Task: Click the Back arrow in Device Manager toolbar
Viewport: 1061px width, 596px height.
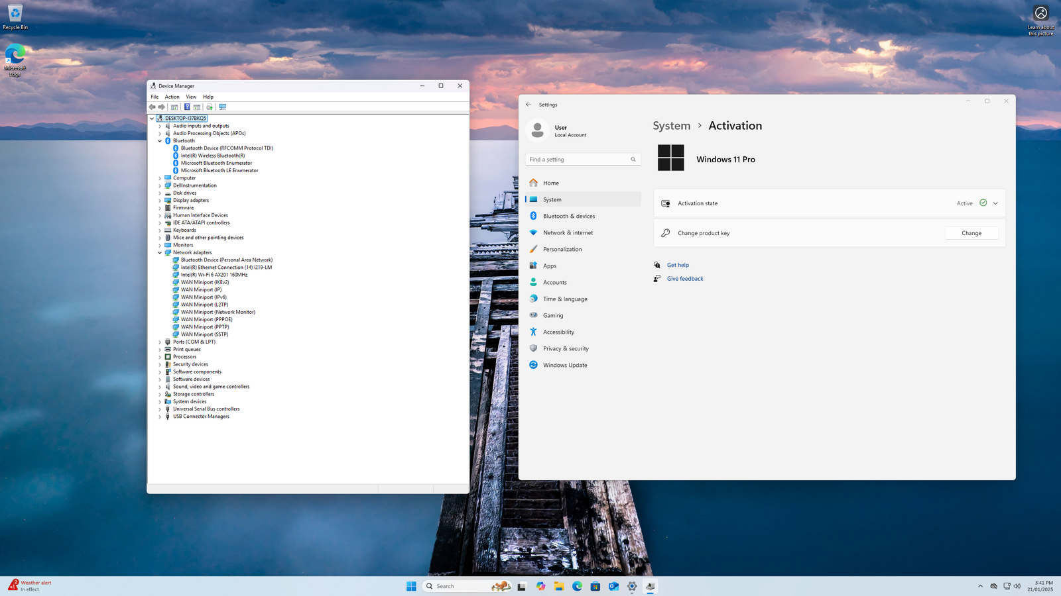Action: (153, 107)
